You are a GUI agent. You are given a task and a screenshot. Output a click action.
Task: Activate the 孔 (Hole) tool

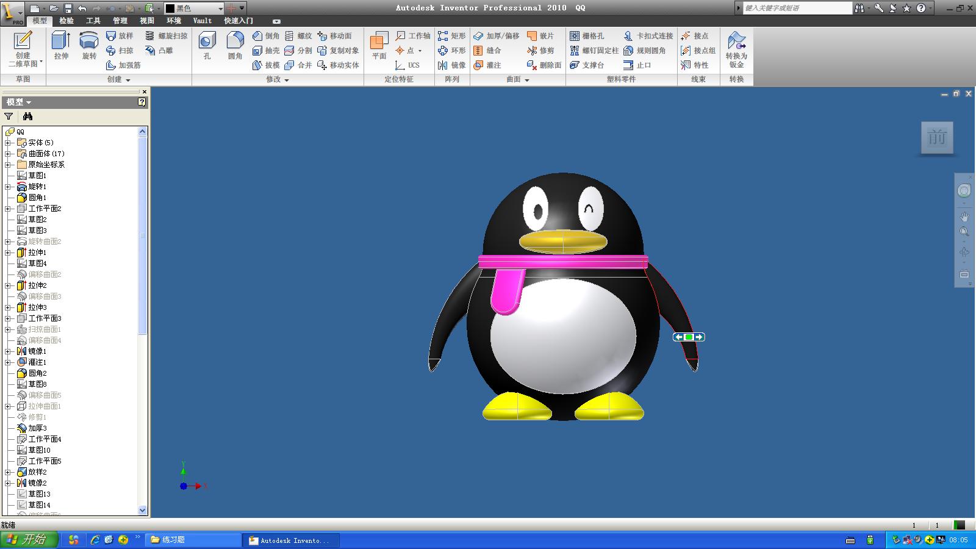pos(207,46)
